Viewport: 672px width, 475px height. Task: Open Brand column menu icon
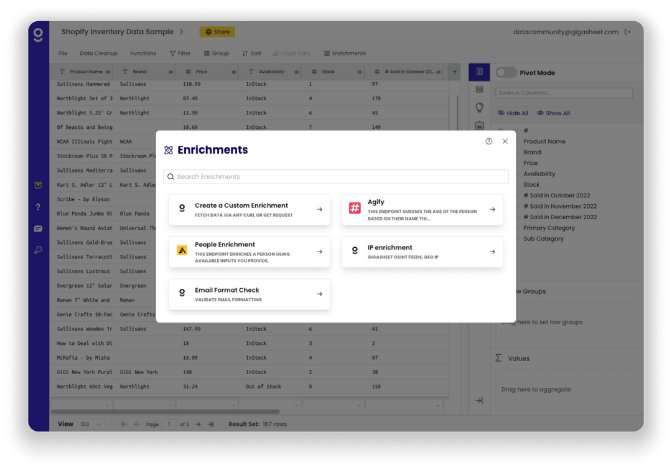[x=170, y=72]
